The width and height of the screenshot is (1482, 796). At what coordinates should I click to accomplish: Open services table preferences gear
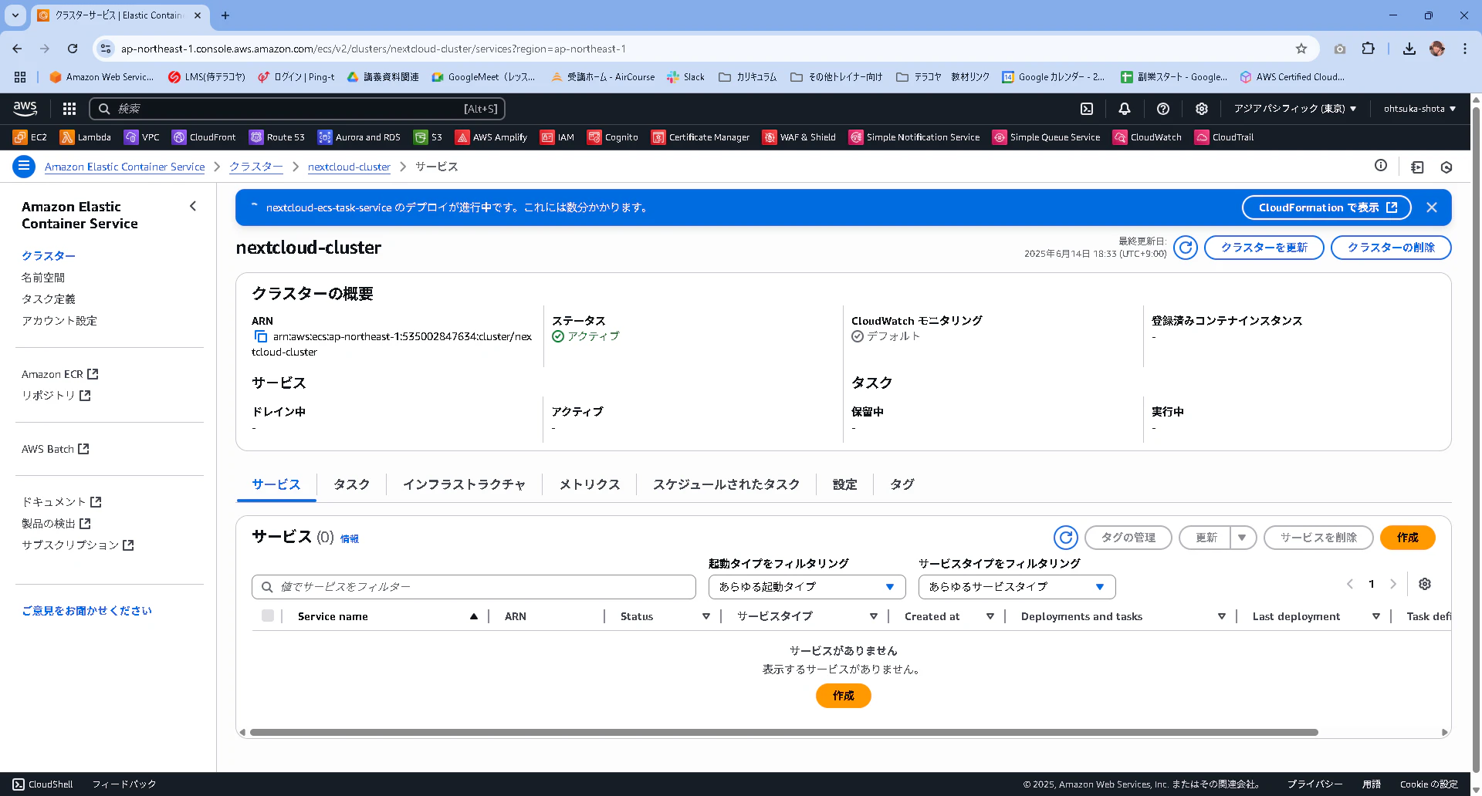tap(1425, 584)
